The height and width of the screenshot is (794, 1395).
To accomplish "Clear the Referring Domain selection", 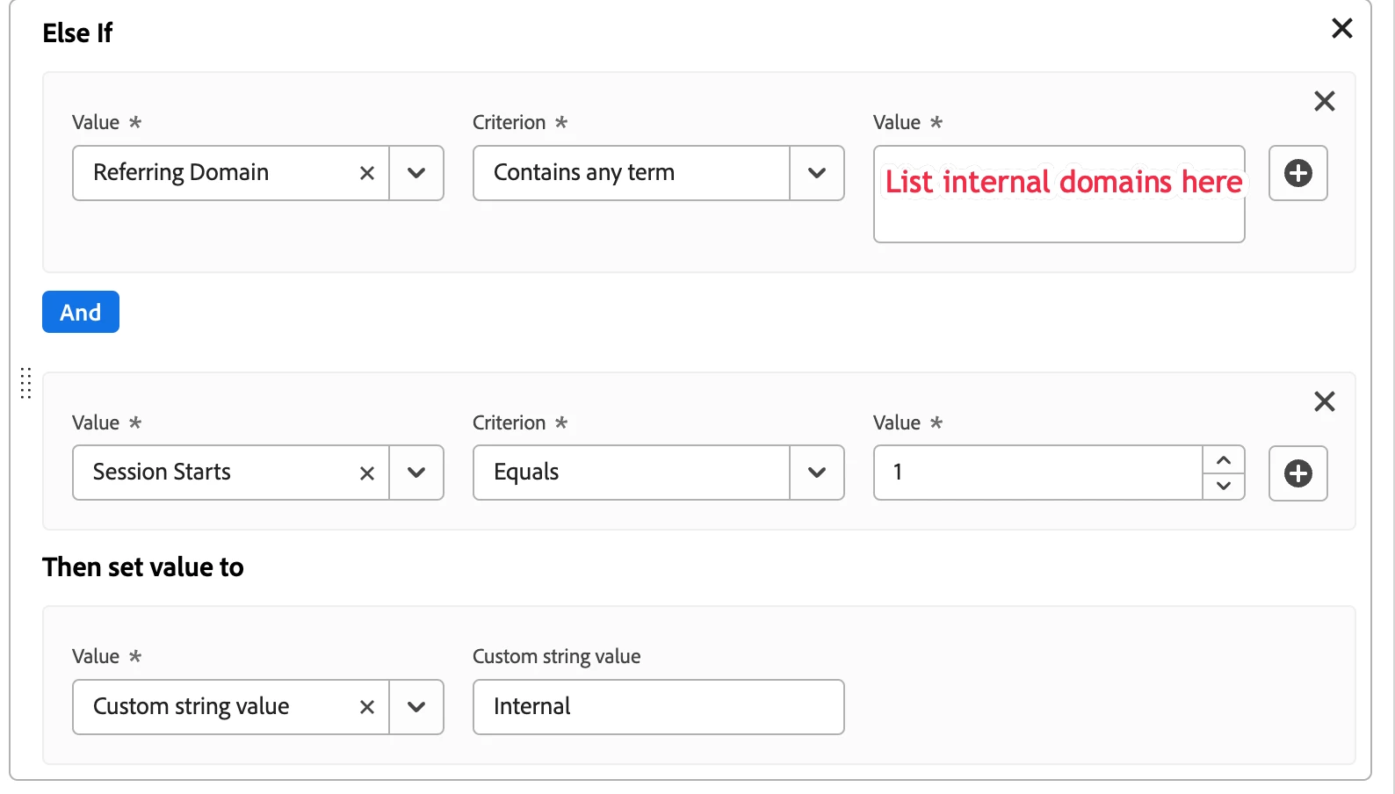I will click(367, 174).
